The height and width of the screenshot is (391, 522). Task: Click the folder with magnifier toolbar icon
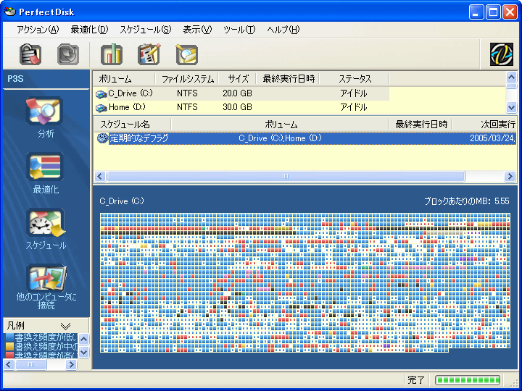187,54
